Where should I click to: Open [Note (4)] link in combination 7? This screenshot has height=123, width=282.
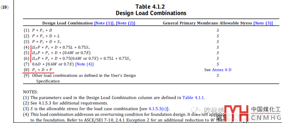point(84,64)
